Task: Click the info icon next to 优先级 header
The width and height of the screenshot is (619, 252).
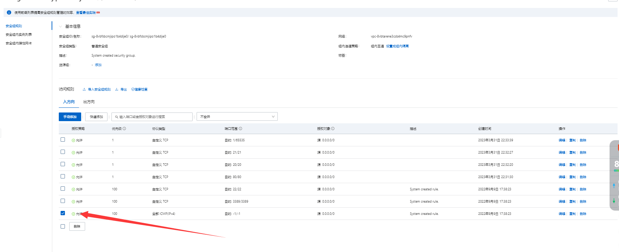Action: point(124,128)
